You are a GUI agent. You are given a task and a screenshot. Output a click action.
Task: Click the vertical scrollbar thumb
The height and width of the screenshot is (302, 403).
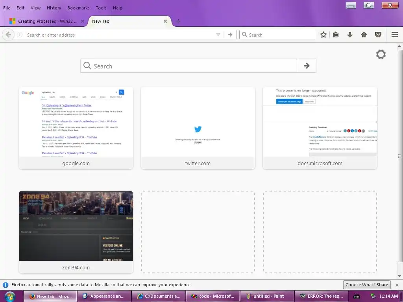pyautogui.click(x=399, y=156)
